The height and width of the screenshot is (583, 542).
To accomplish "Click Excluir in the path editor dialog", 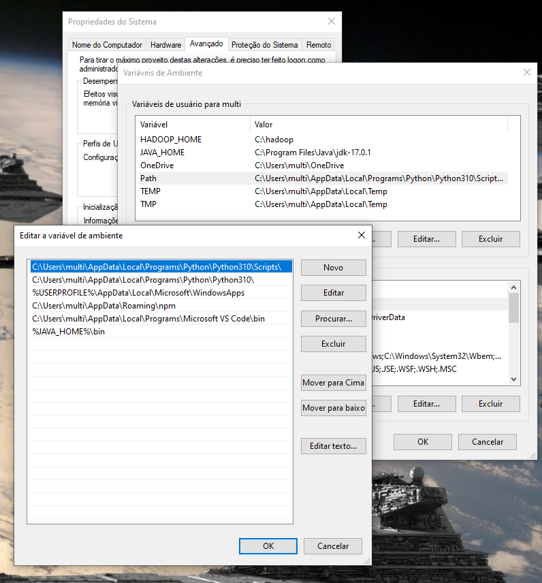I will click(334, 344).
